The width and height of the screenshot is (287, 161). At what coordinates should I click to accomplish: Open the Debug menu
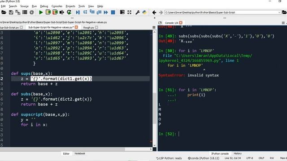pyautogui.click(x=44, y=6)
